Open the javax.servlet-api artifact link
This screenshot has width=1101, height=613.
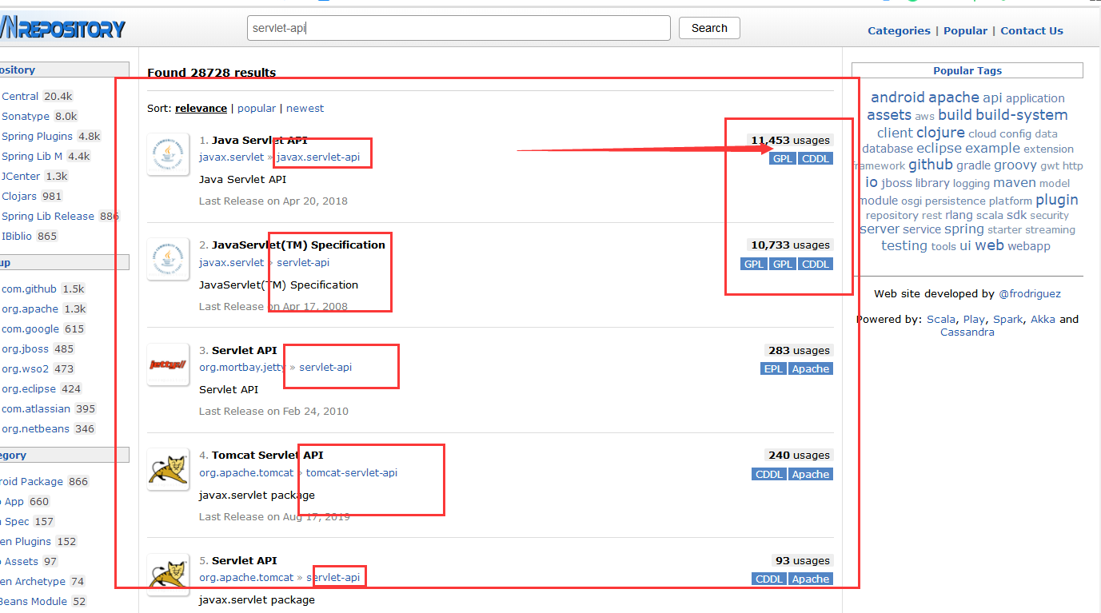coord(318,157)
